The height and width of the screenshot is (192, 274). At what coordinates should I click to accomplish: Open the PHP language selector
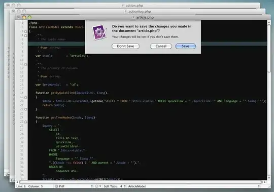coord(74,186)
